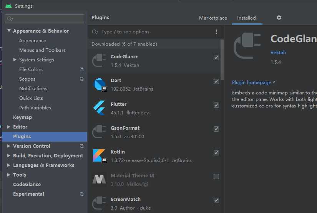The image size is (317, 213).
Task: Select the Experimental settings item
Action: pos(28,194)
